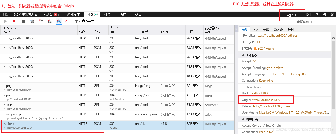Viewport: 336px width, 134px height.
Task: Click the Referer http://localhost:1000/home value
Action: [x=272, y=106]
